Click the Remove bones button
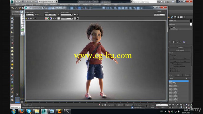This screenshot has height=114, width=203. click(x=187, y=75)
